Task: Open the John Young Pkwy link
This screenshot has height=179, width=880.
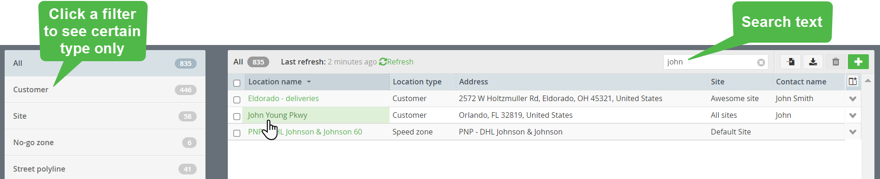Action: 278,115
